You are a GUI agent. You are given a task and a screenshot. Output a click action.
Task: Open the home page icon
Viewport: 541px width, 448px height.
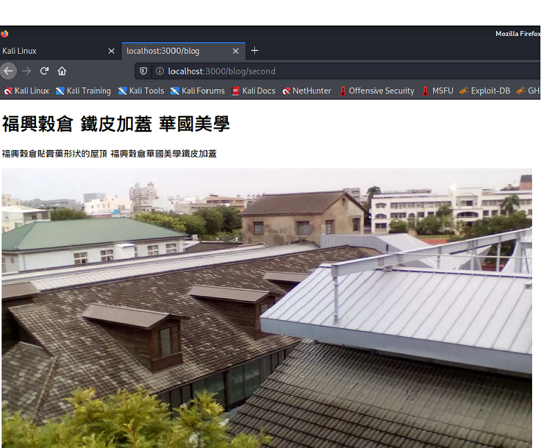(61, 71)
